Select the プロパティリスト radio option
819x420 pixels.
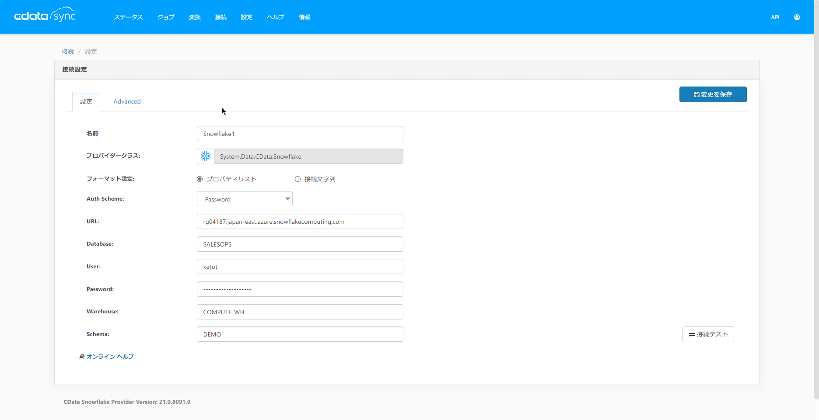pyautogui.click(x=200, y=179)
